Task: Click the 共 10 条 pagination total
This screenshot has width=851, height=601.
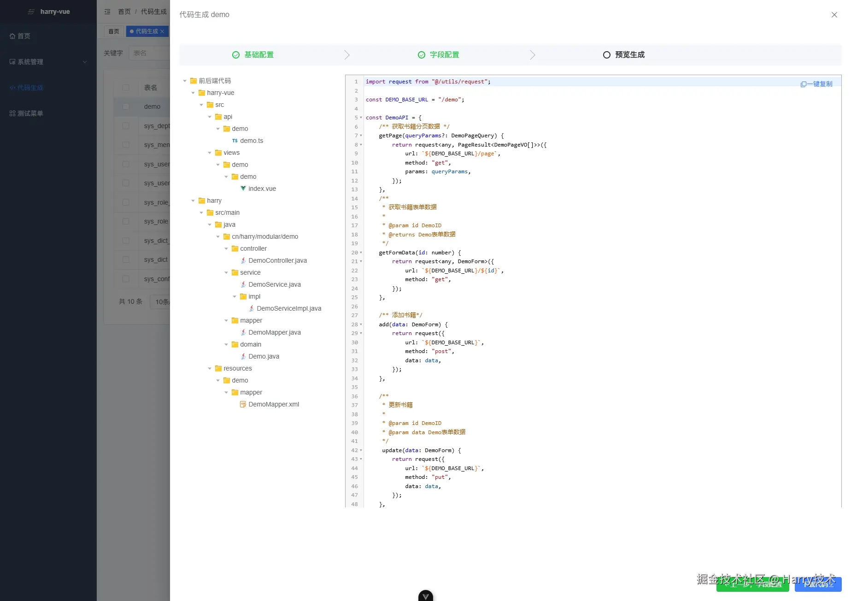Action: 130,301
